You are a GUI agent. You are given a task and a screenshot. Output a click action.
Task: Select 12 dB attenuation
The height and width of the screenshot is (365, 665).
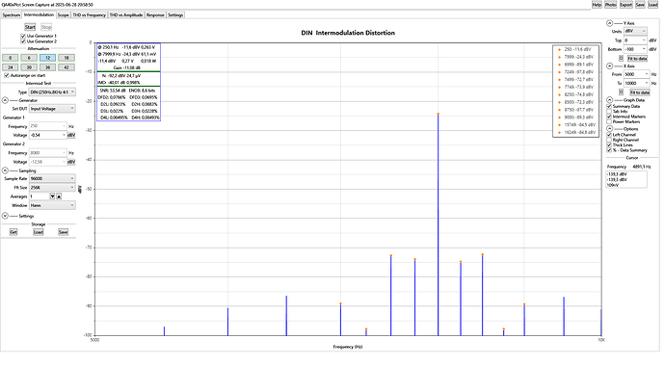pos(47,58)
